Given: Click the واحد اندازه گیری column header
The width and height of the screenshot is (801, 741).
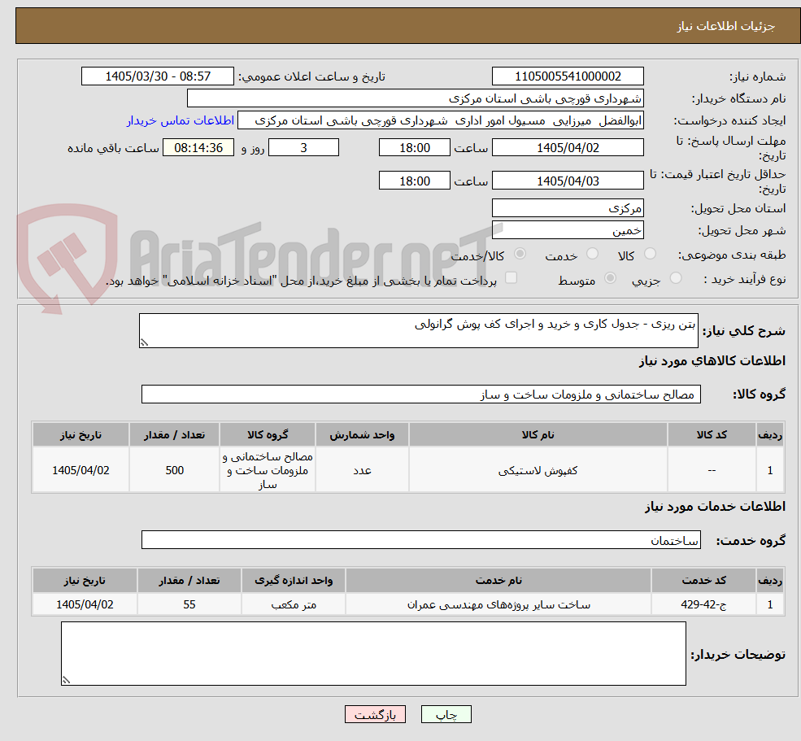Looking at the screenshot, I should (294, 580).
